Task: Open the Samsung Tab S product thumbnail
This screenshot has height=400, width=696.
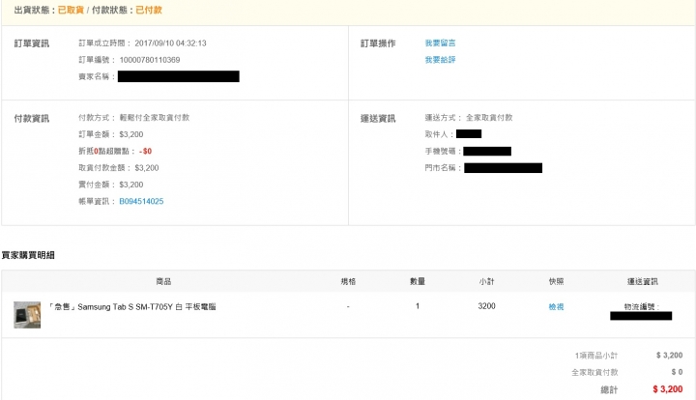Action: (27, 314)
